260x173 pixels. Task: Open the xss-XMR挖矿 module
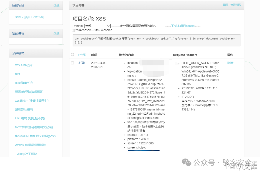[24, 65]
